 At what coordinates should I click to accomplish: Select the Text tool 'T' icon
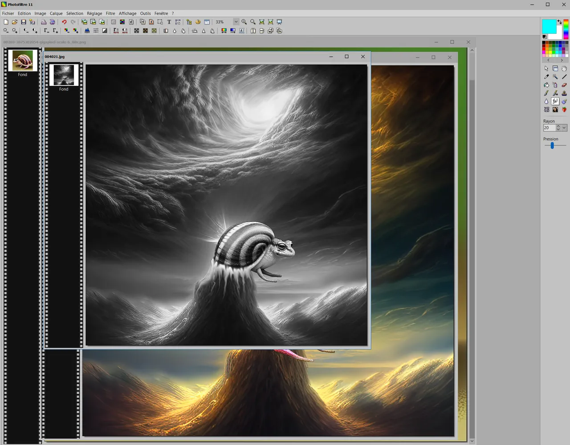169,22
